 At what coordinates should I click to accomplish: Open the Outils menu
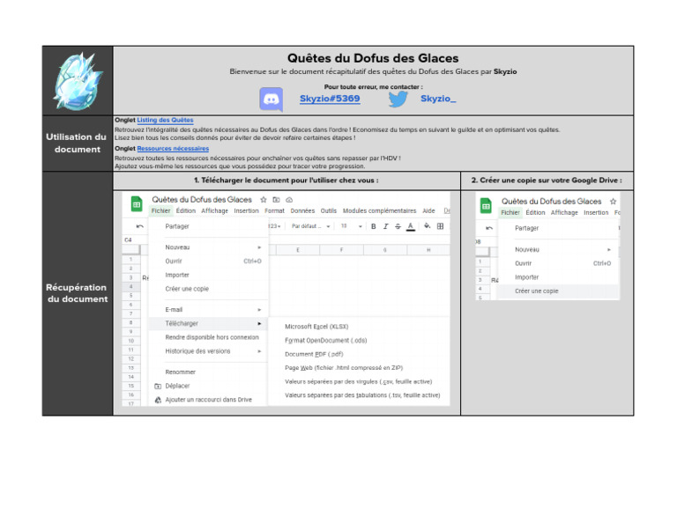[329, 210]
